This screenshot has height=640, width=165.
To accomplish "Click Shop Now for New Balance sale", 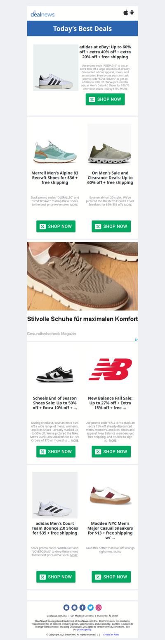I will click(x=111, y=451).
